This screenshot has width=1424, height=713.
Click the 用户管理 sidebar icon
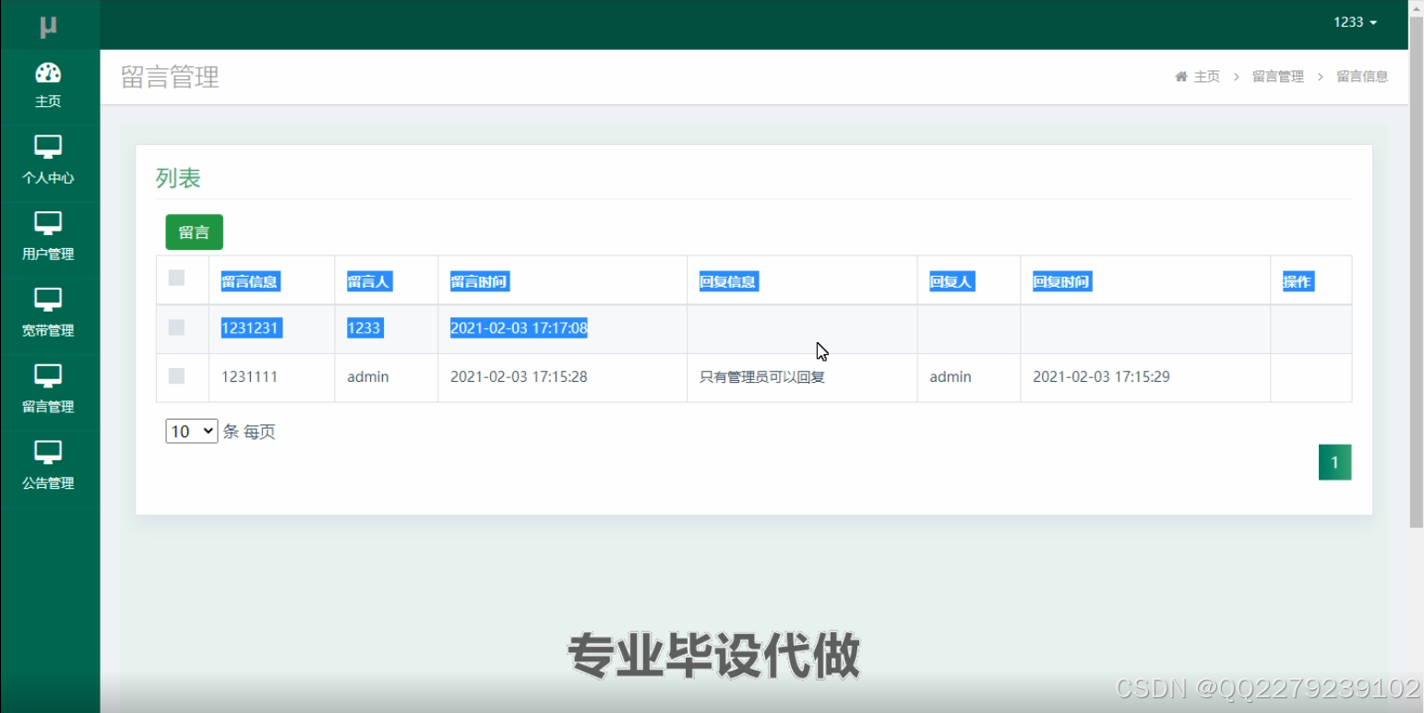pos(47,221)
